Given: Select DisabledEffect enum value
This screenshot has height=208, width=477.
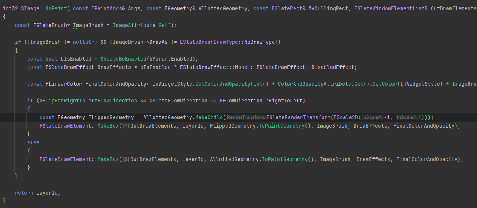Looking at the screenshot, I should (333, 67).
